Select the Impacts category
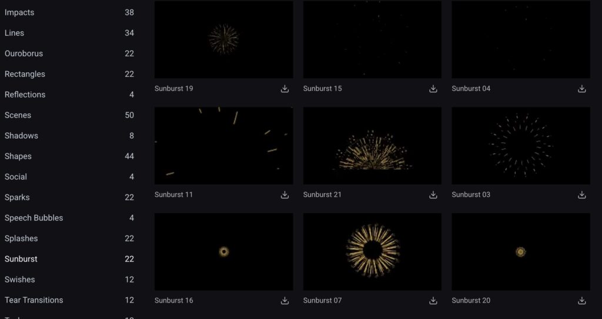602x319 pixels. click(69, 12)
